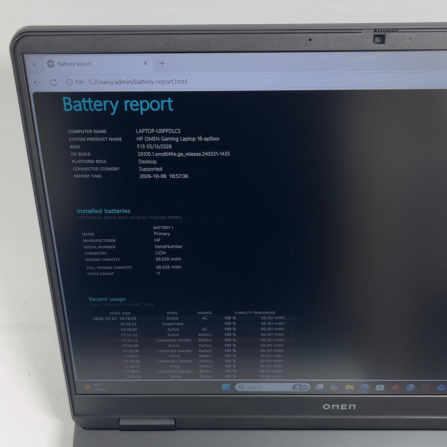Click the Suspended state entry
The image size is (447, 447).
[x=172, y=324]
